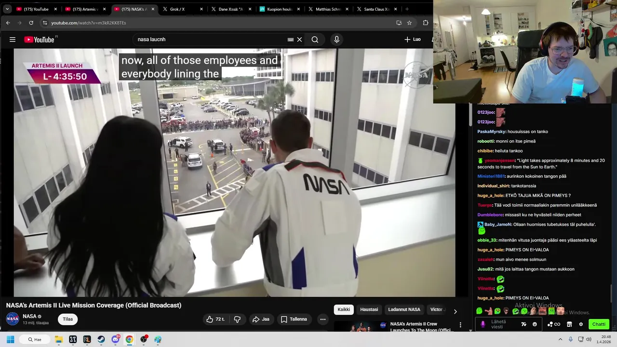Start voice search with microphone icon

tap(336, 40)
